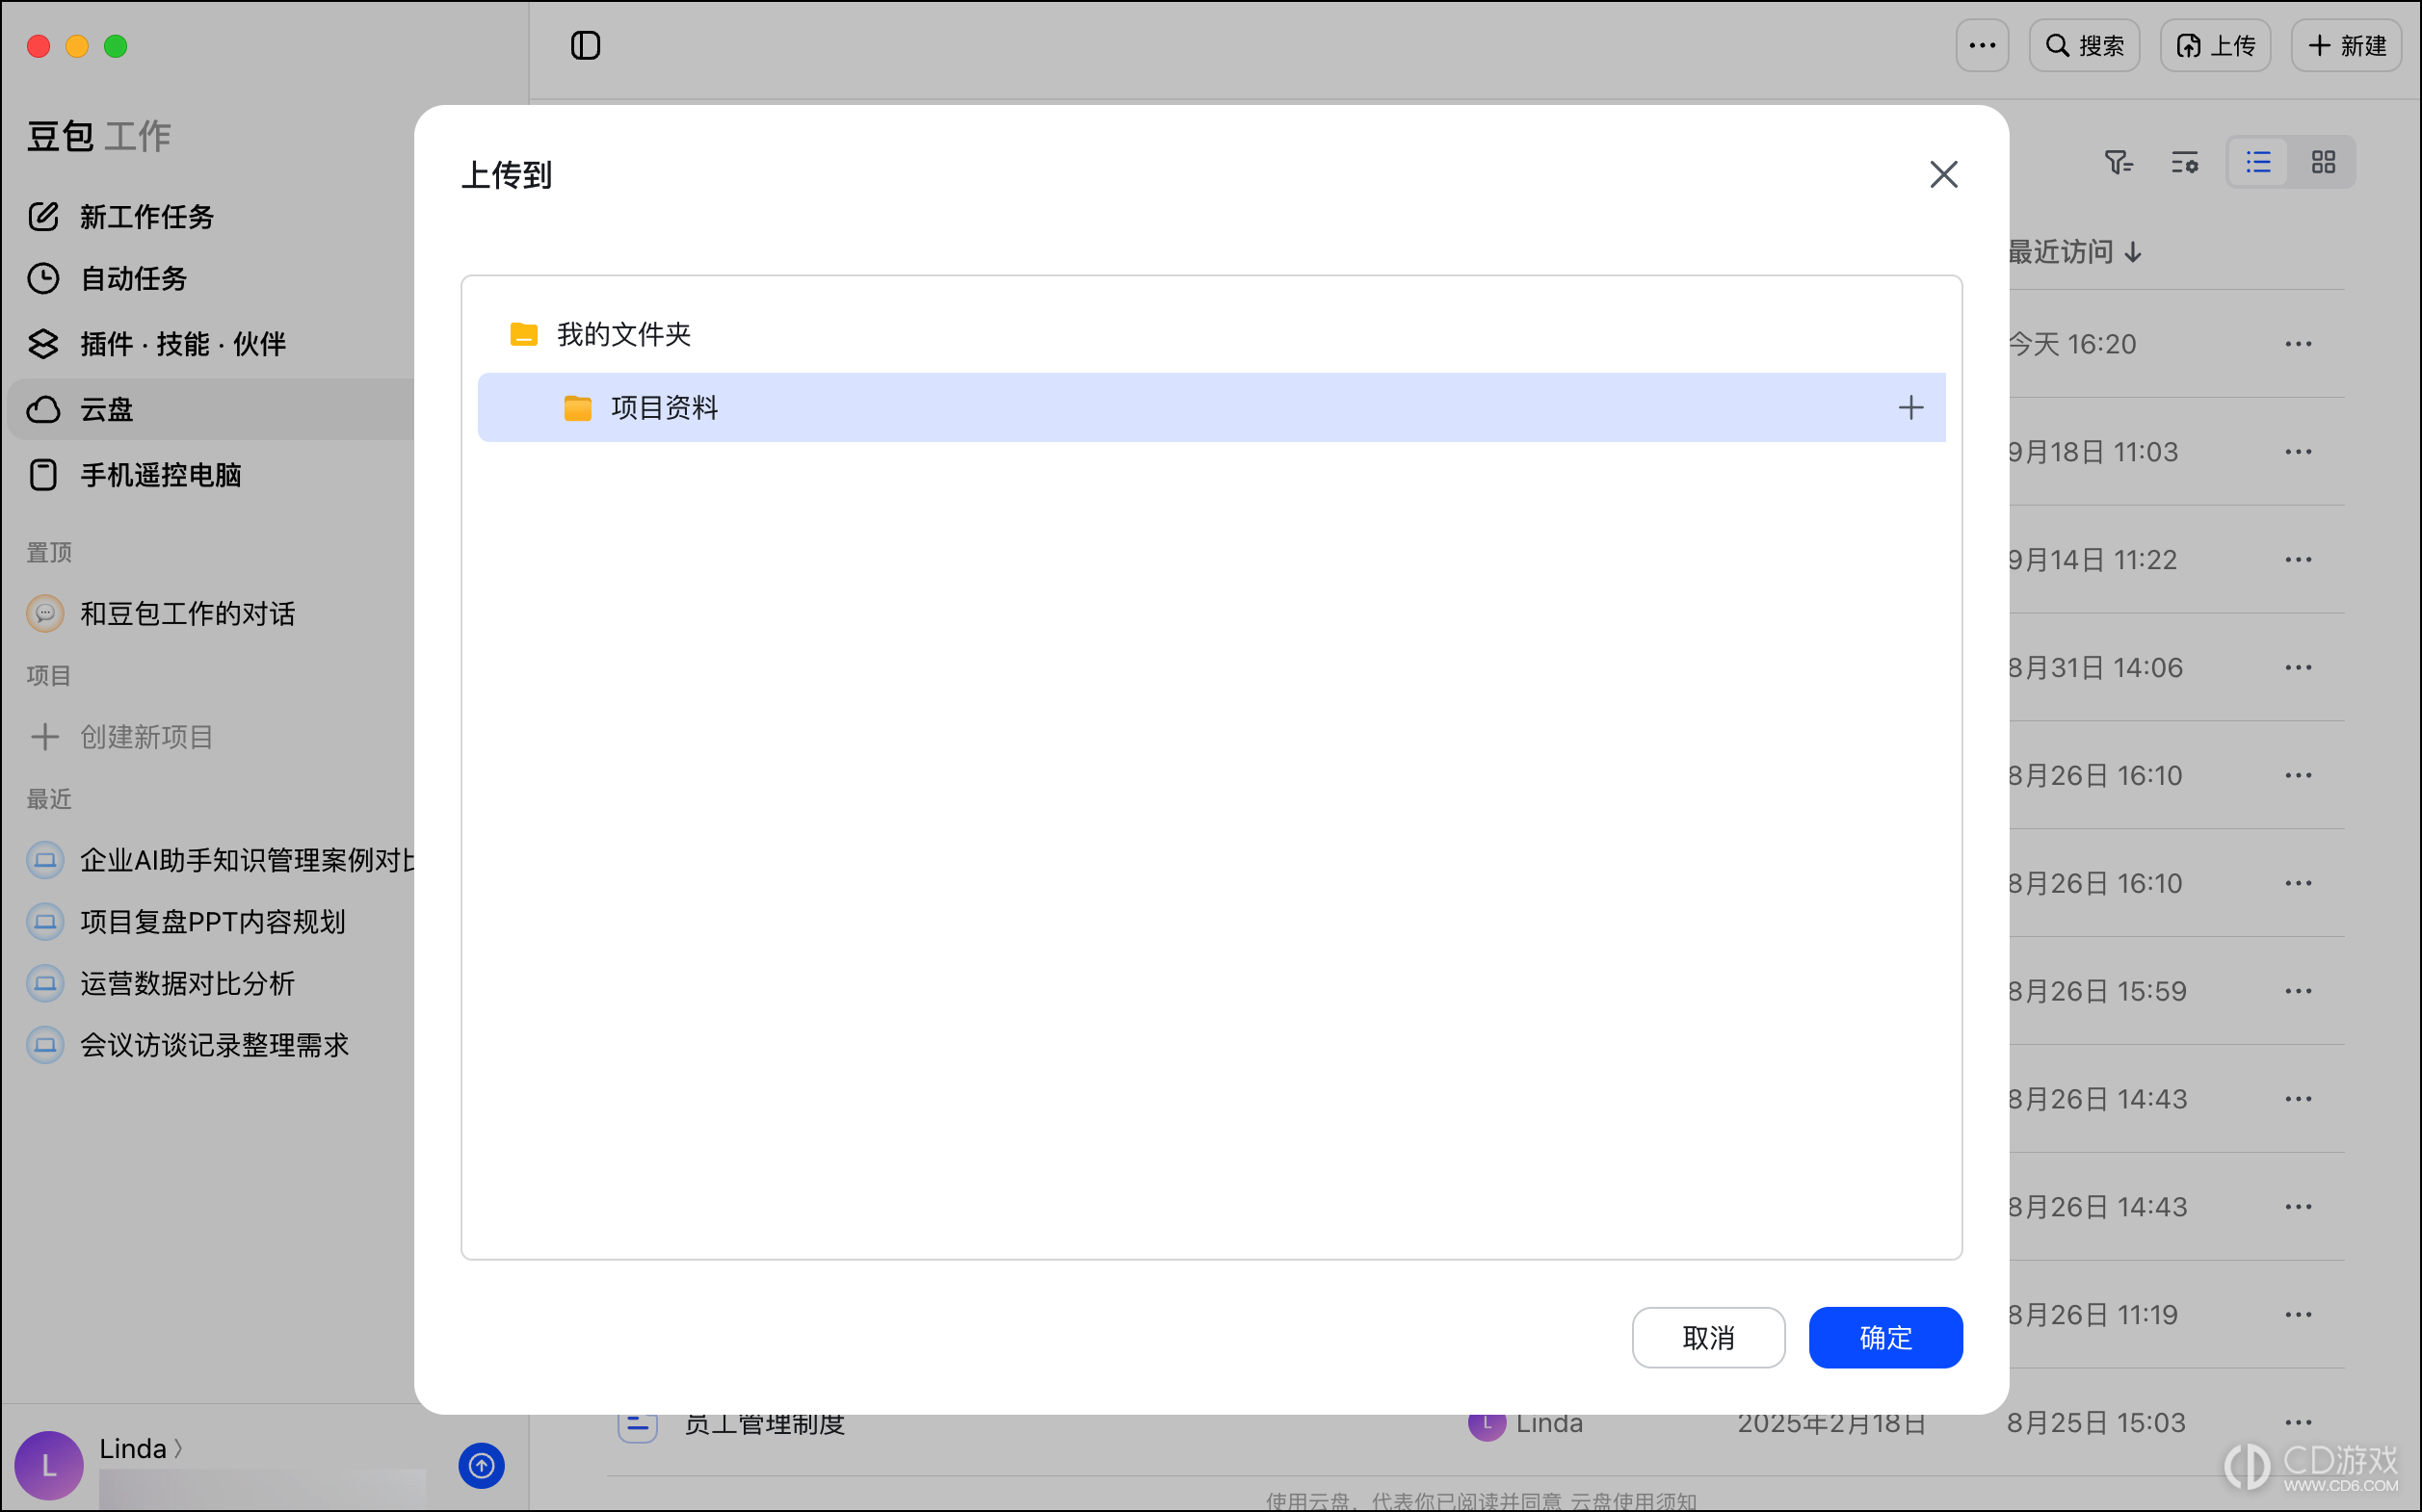
Task: Click the 搜索 search button
Action: point(2084,45)
